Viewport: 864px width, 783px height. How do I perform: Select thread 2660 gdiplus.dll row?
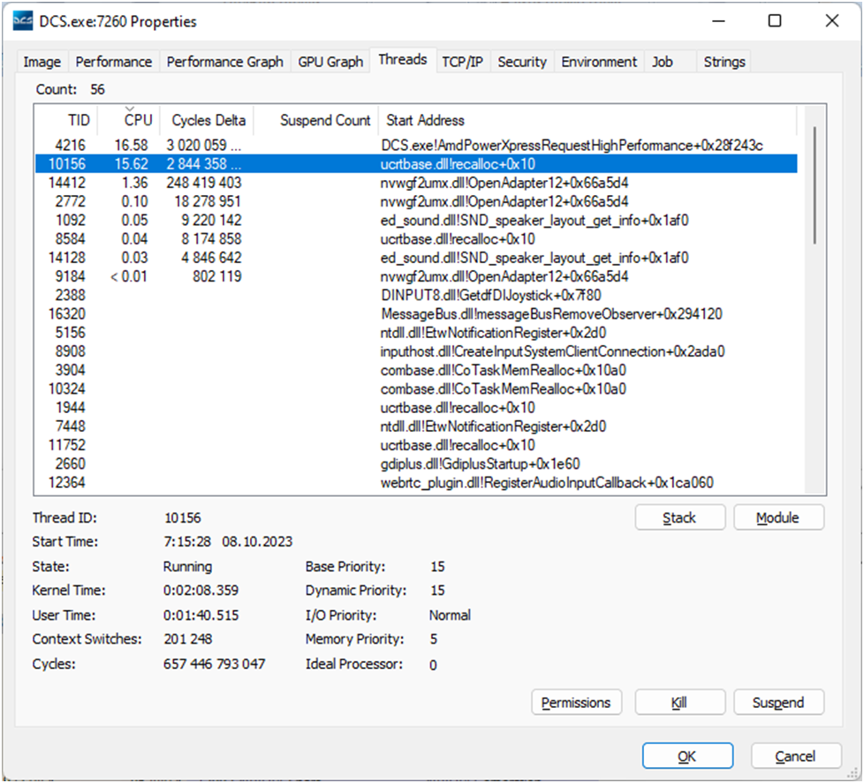(x=416, y=463)
